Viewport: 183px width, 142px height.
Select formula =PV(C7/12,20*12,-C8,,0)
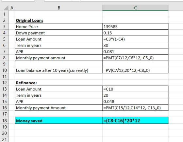pos(135,70)
